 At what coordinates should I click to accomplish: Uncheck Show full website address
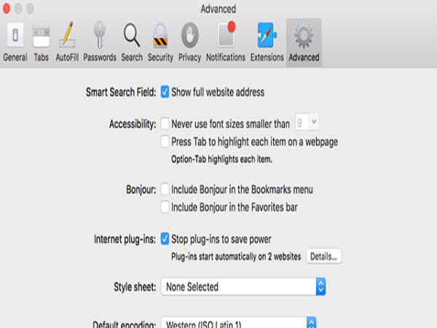point(165,92)
